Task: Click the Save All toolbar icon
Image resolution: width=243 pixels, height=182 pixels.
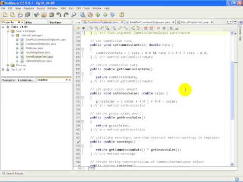Action: 27,15
